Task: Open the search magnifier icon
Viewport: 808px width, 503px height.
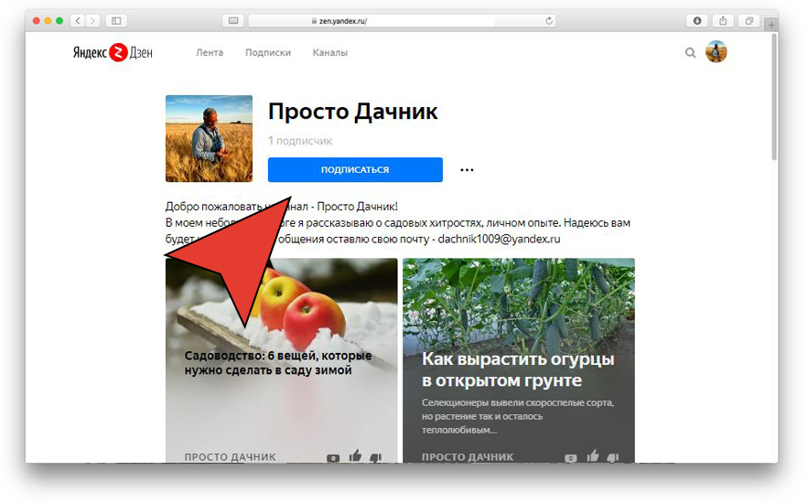Action: pos(690,52)
